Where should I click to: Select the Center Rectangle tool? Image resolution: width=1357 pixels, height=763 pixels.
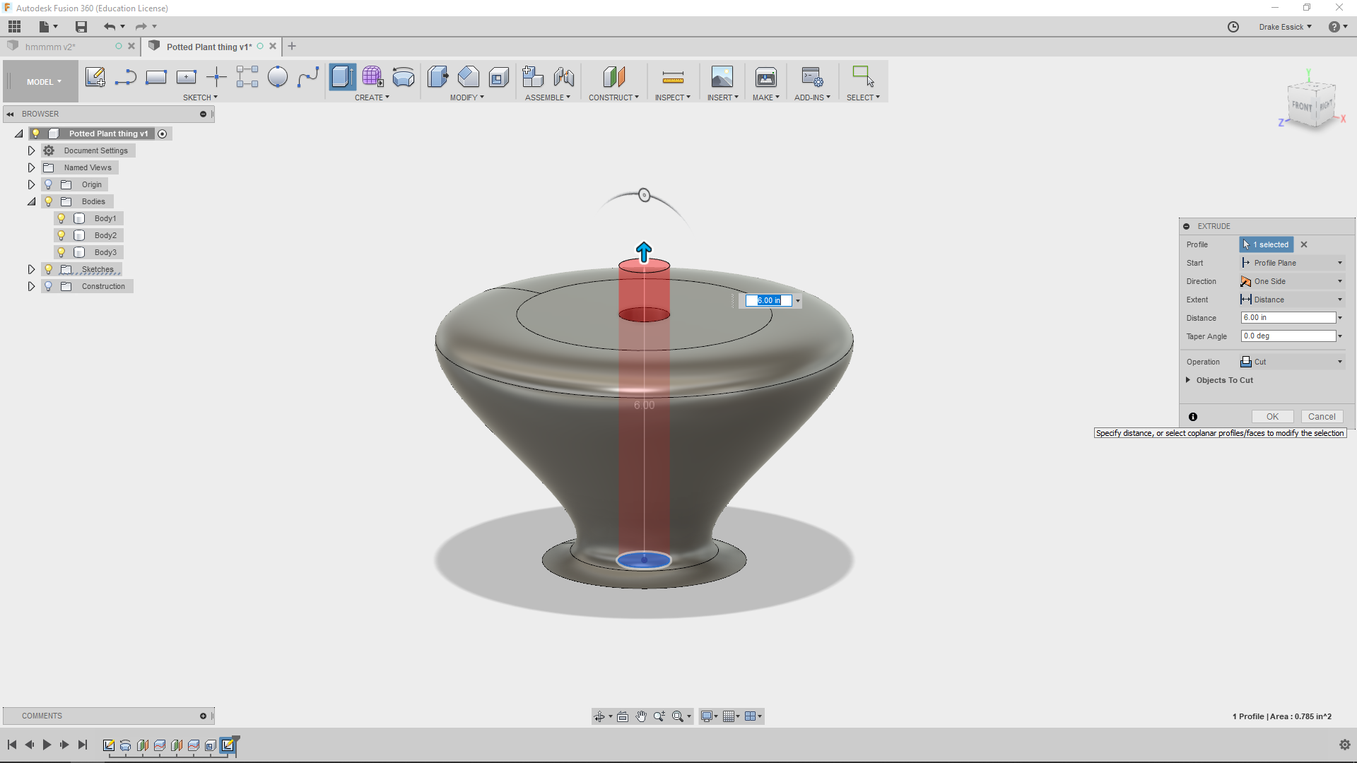(186, 76)
